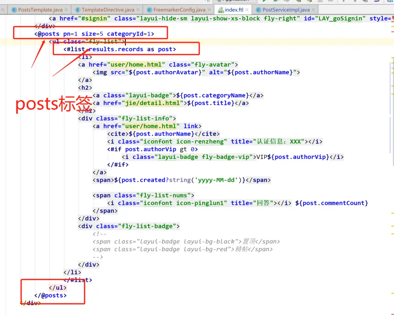Click 'LAY_goSignin' id value in first line

pos(340,19)
